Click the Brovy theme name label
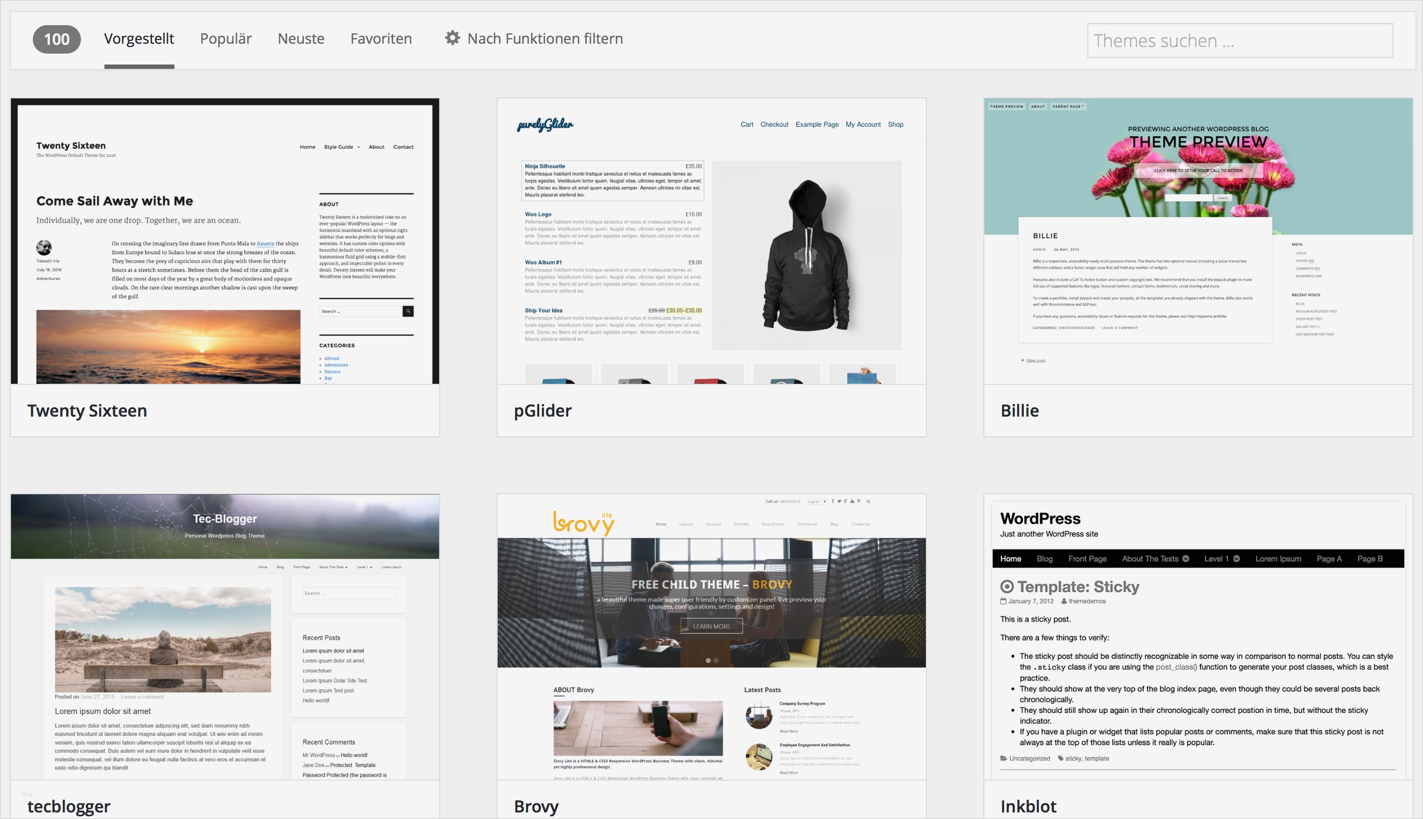This screenshot has height=819, width=1423. click(535, 806)
